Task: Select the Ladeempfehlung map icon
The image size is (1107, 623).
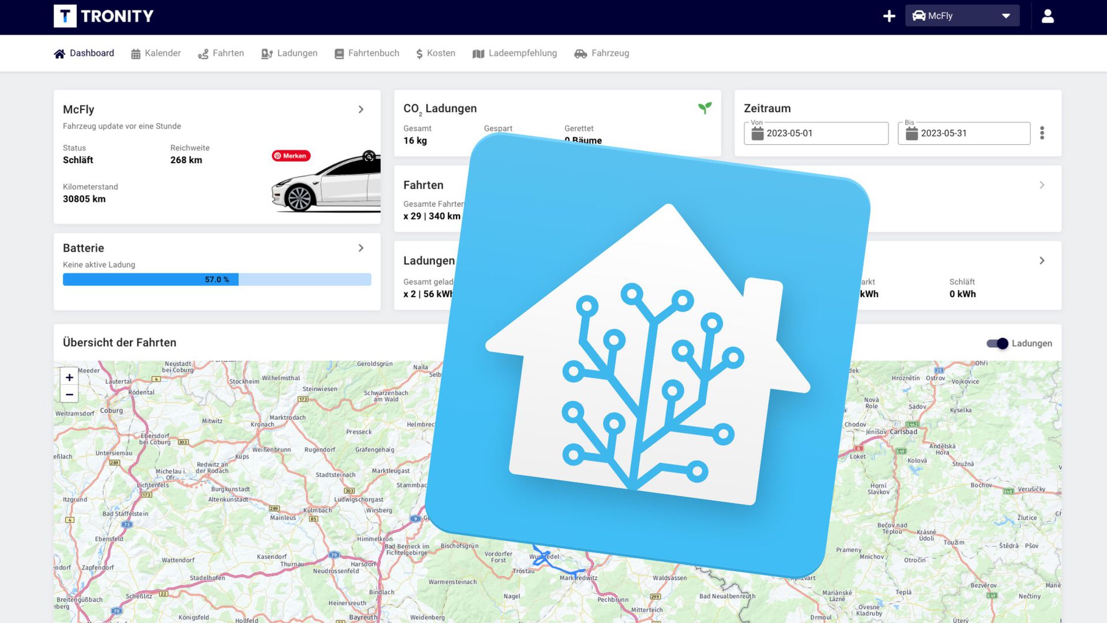Action: [x=478, y=53]
